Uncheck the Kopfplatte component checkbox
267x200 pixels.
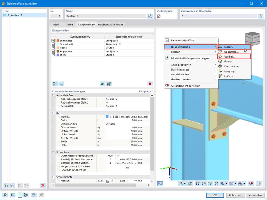(x=53, y=51)
